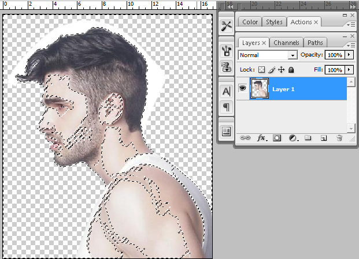Open the Paragraph panel icon

(226, 107)
